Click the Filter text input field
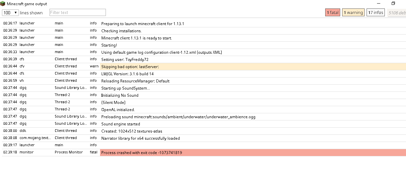406x183 pixels. (78, 12)
